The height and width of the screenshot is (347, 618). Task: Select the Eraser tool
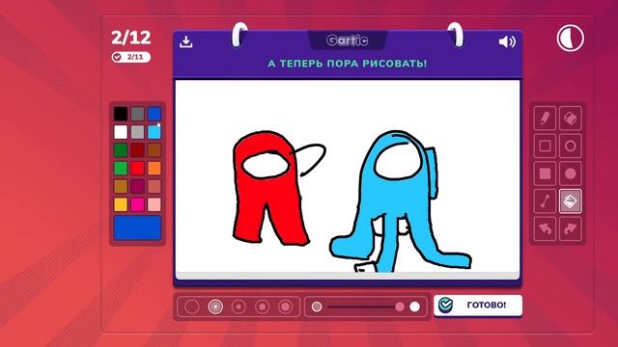click(571, 118)
